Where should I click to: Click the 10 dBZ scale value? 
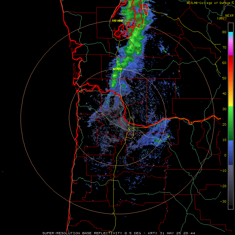pos(224,140)
